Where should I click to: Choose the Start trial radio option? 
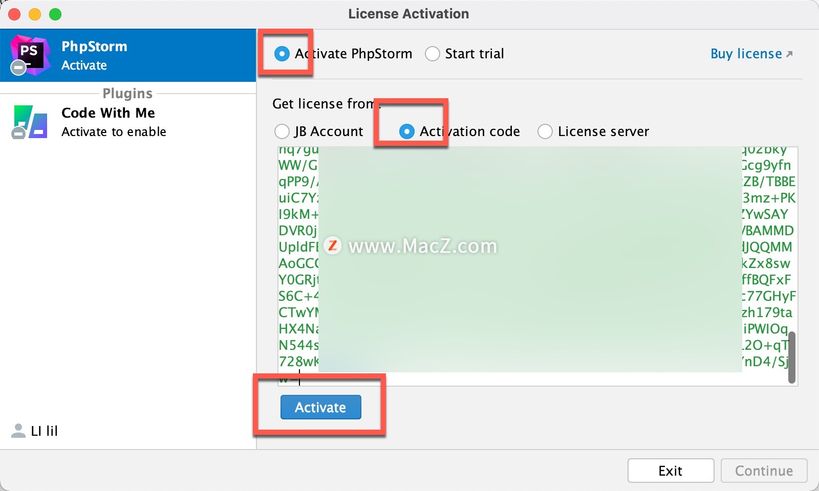coord(433,54)
